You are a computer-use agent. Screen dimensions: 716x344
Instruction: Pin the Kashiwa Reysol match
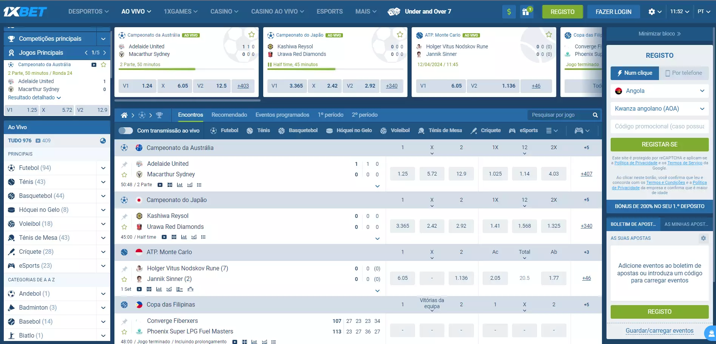tap(124, 216)
